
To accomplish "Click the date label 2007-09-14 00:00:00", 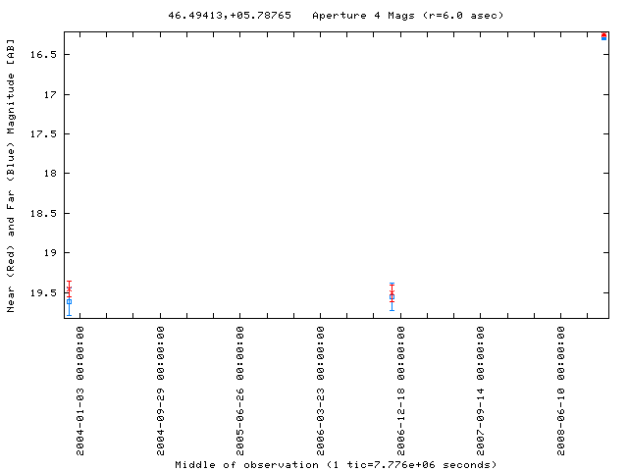I will [x=480, y=391].
